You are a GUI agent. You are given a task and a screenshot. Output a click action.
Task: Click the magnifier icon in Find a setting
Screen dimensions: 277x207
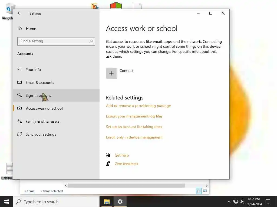(91, 41)
